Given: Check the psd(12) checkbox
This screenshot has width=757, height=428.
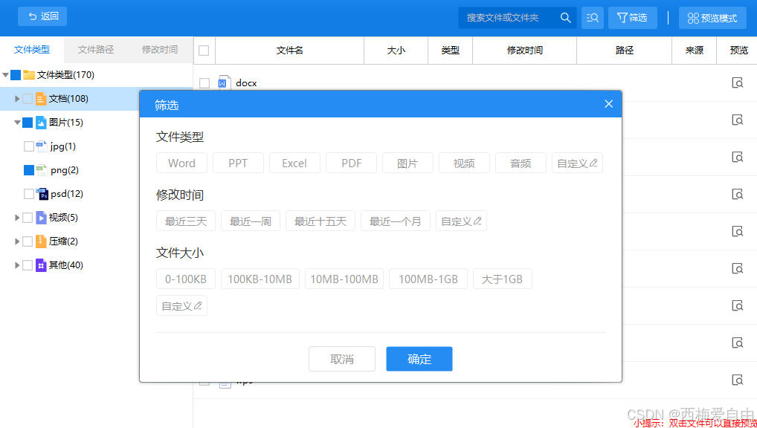Looking at the screenshot, I should point(29,194).
